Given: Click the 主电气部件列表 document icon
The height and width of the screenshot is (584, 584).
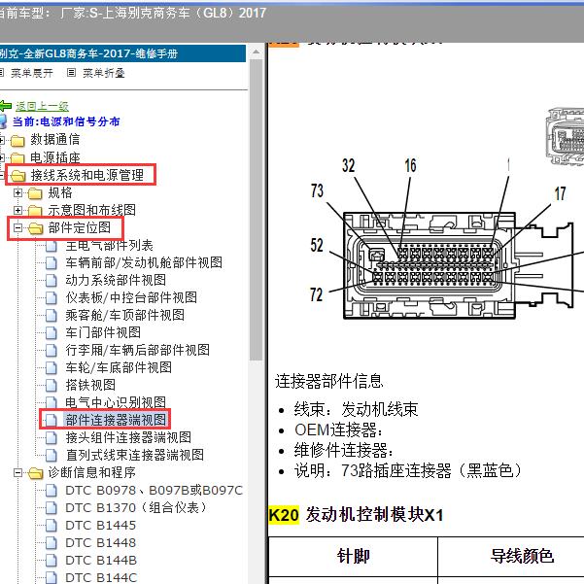Looking at the screenshot, I should pyautogui.click(x=52, y=246).
